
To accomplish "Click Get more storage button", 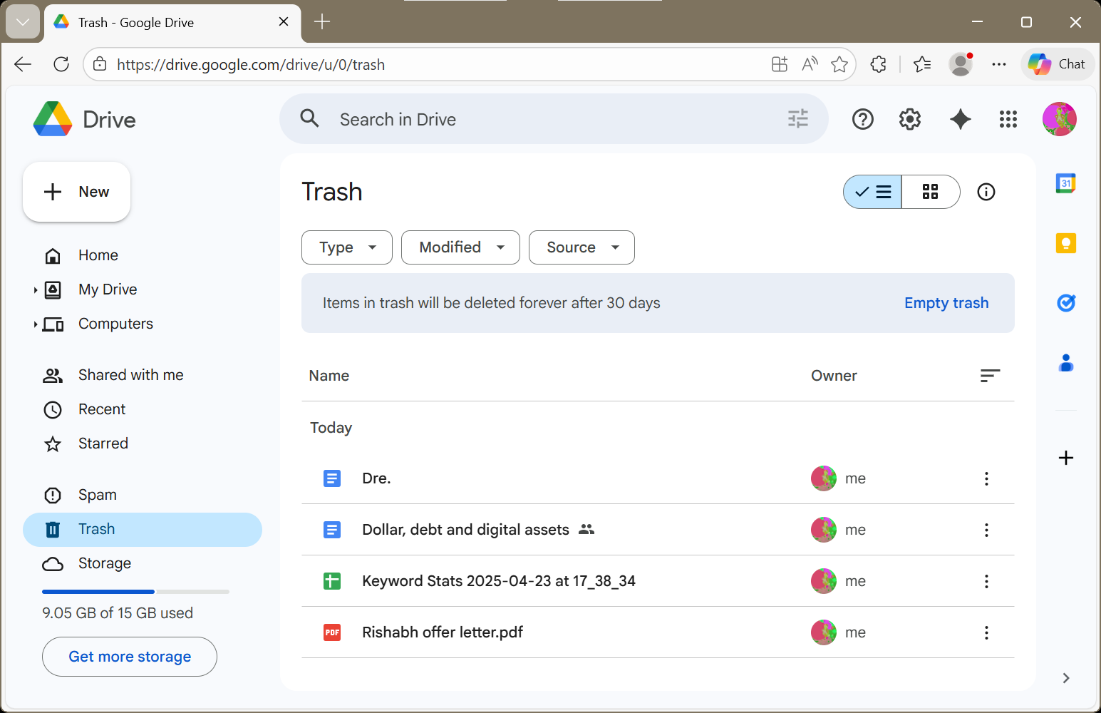I will (x=130, y=657).
